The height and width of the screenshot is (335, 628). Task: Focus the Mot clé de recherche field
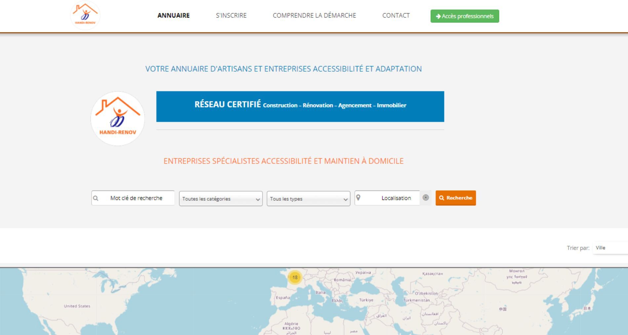click(137, 198)
